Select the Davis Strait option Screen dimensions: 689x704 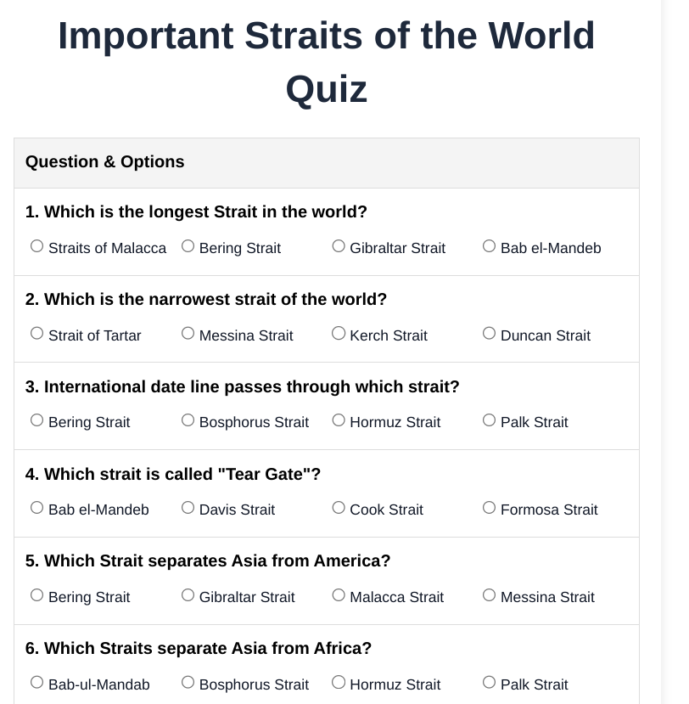188,508
